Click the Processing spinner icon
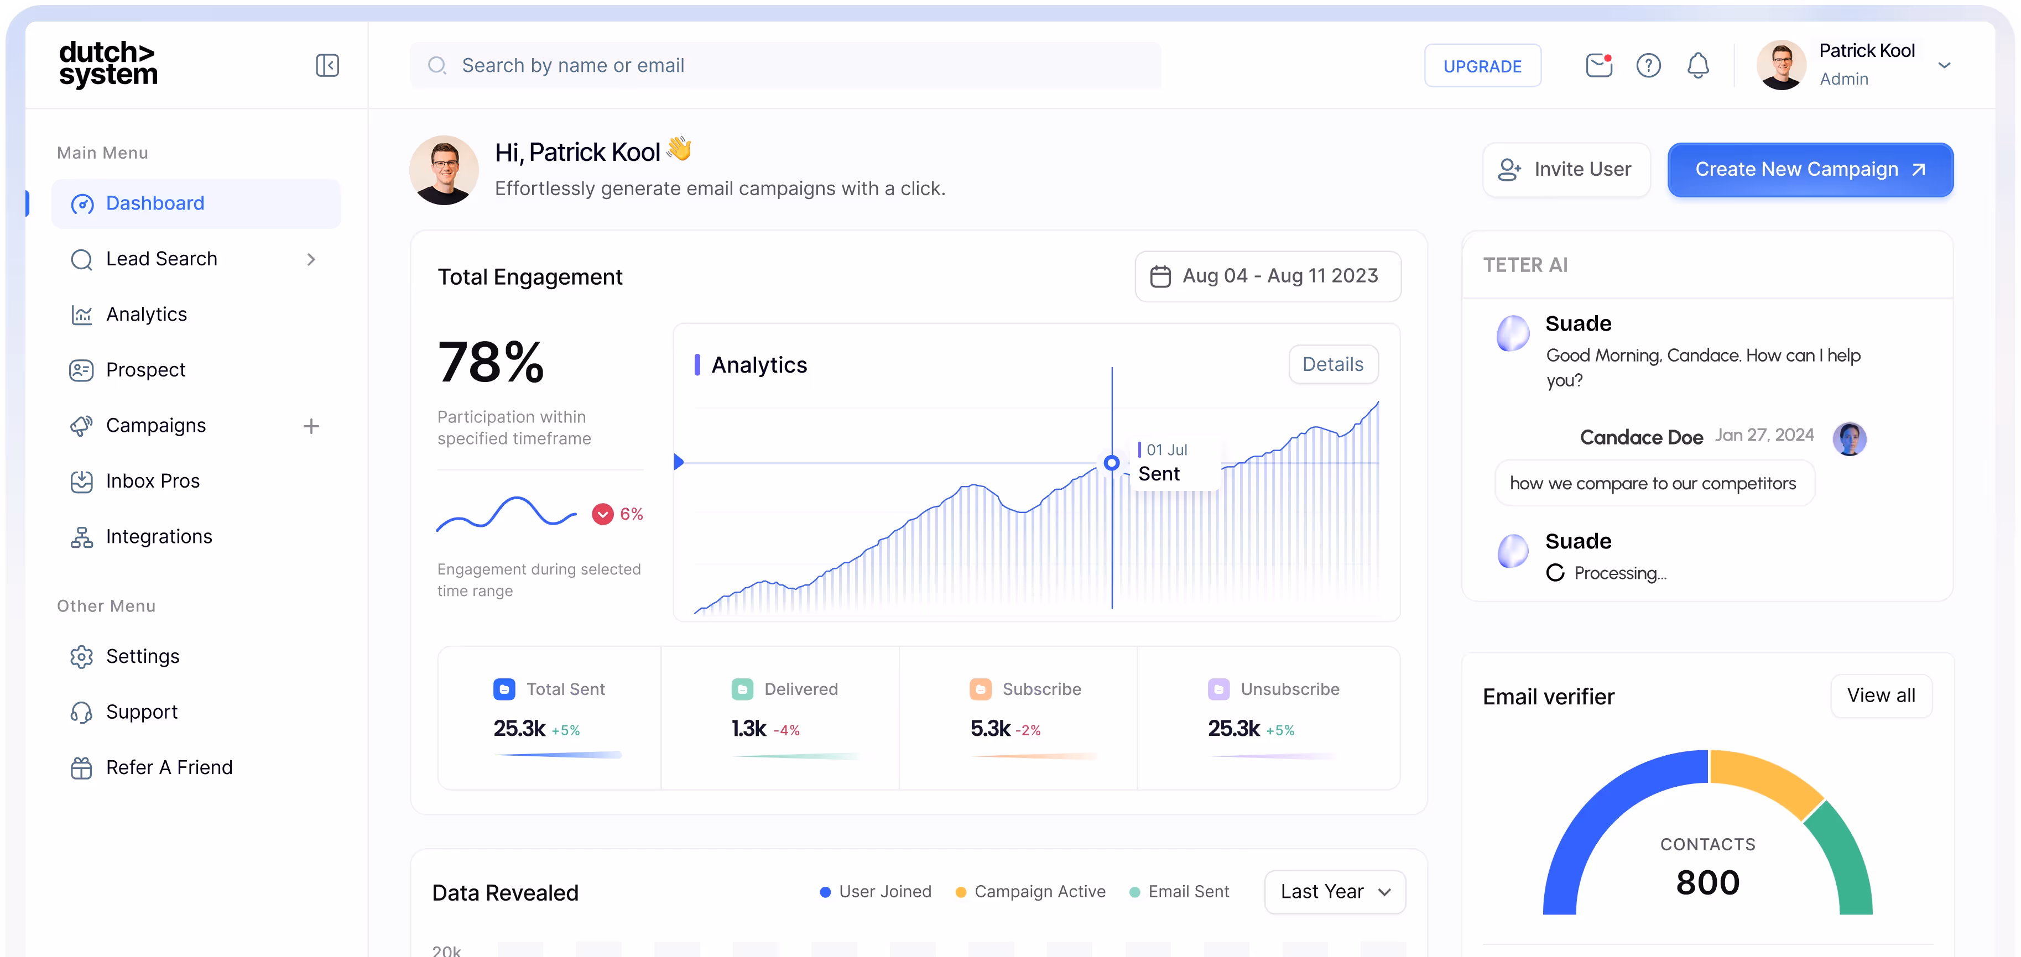 [x=1555, y=573]
